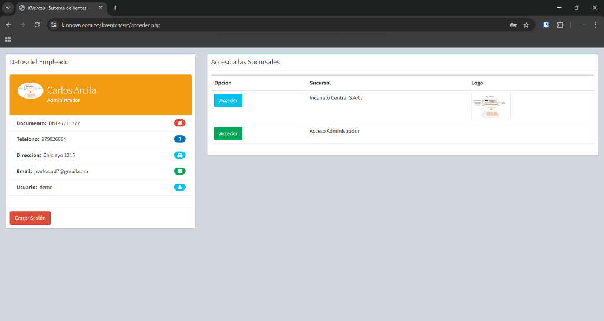Go back with the browser back arrow
The image size is (604, 321).
[9, 25]
